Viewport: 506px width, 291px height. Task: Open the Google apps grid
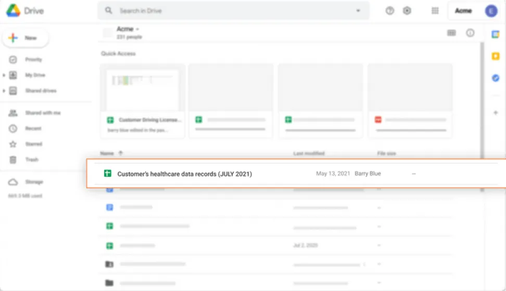click(435, 10)
